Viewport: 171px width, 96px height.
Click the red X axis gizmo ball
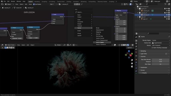coord(131,55)
